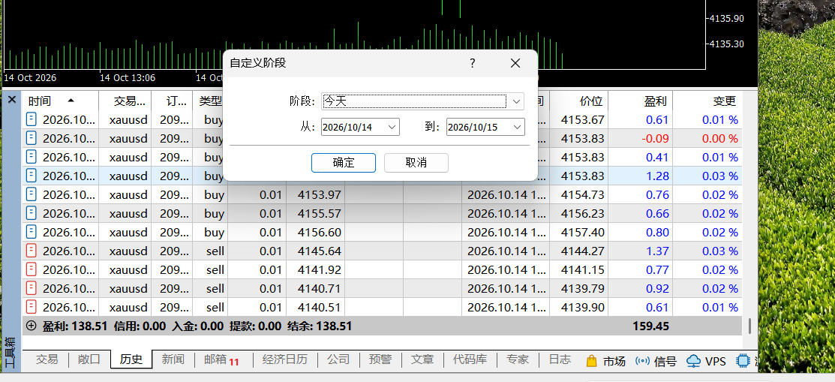Click the buy icon in the 4153.97 row
Viewport: 835px width, 382px height.
(32, 194)
